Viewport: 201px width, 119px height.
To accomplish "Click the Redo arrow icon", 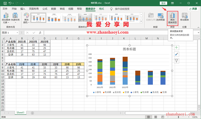I will [17, 3].
